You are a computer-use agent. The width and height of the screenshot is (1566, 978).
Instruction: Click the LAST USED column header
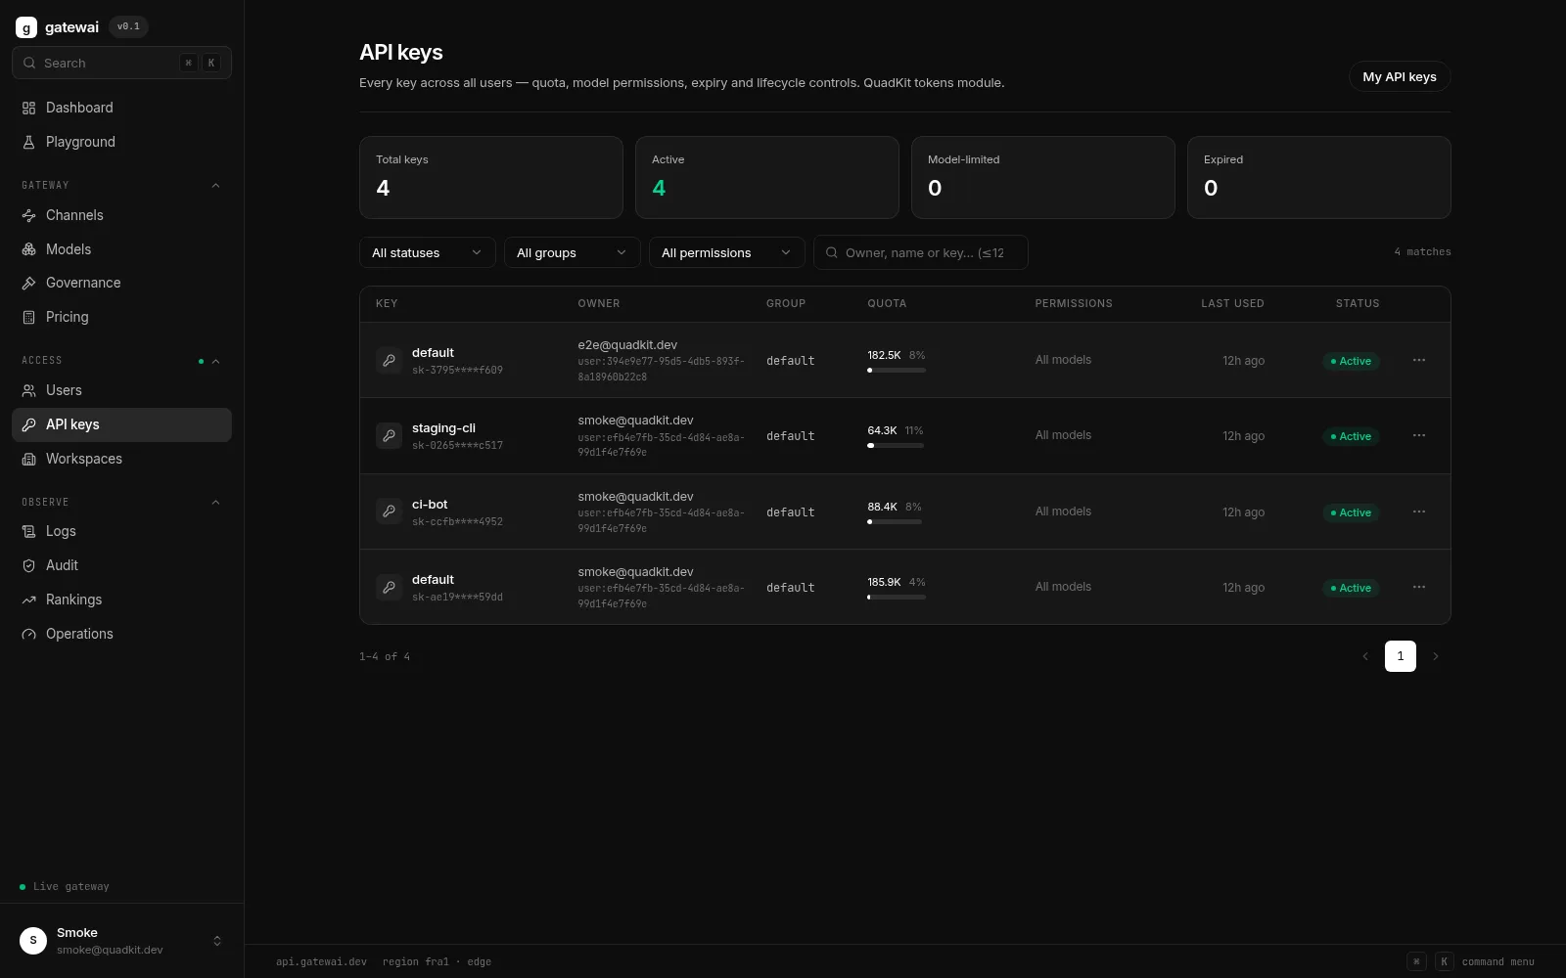(1232, 304)
